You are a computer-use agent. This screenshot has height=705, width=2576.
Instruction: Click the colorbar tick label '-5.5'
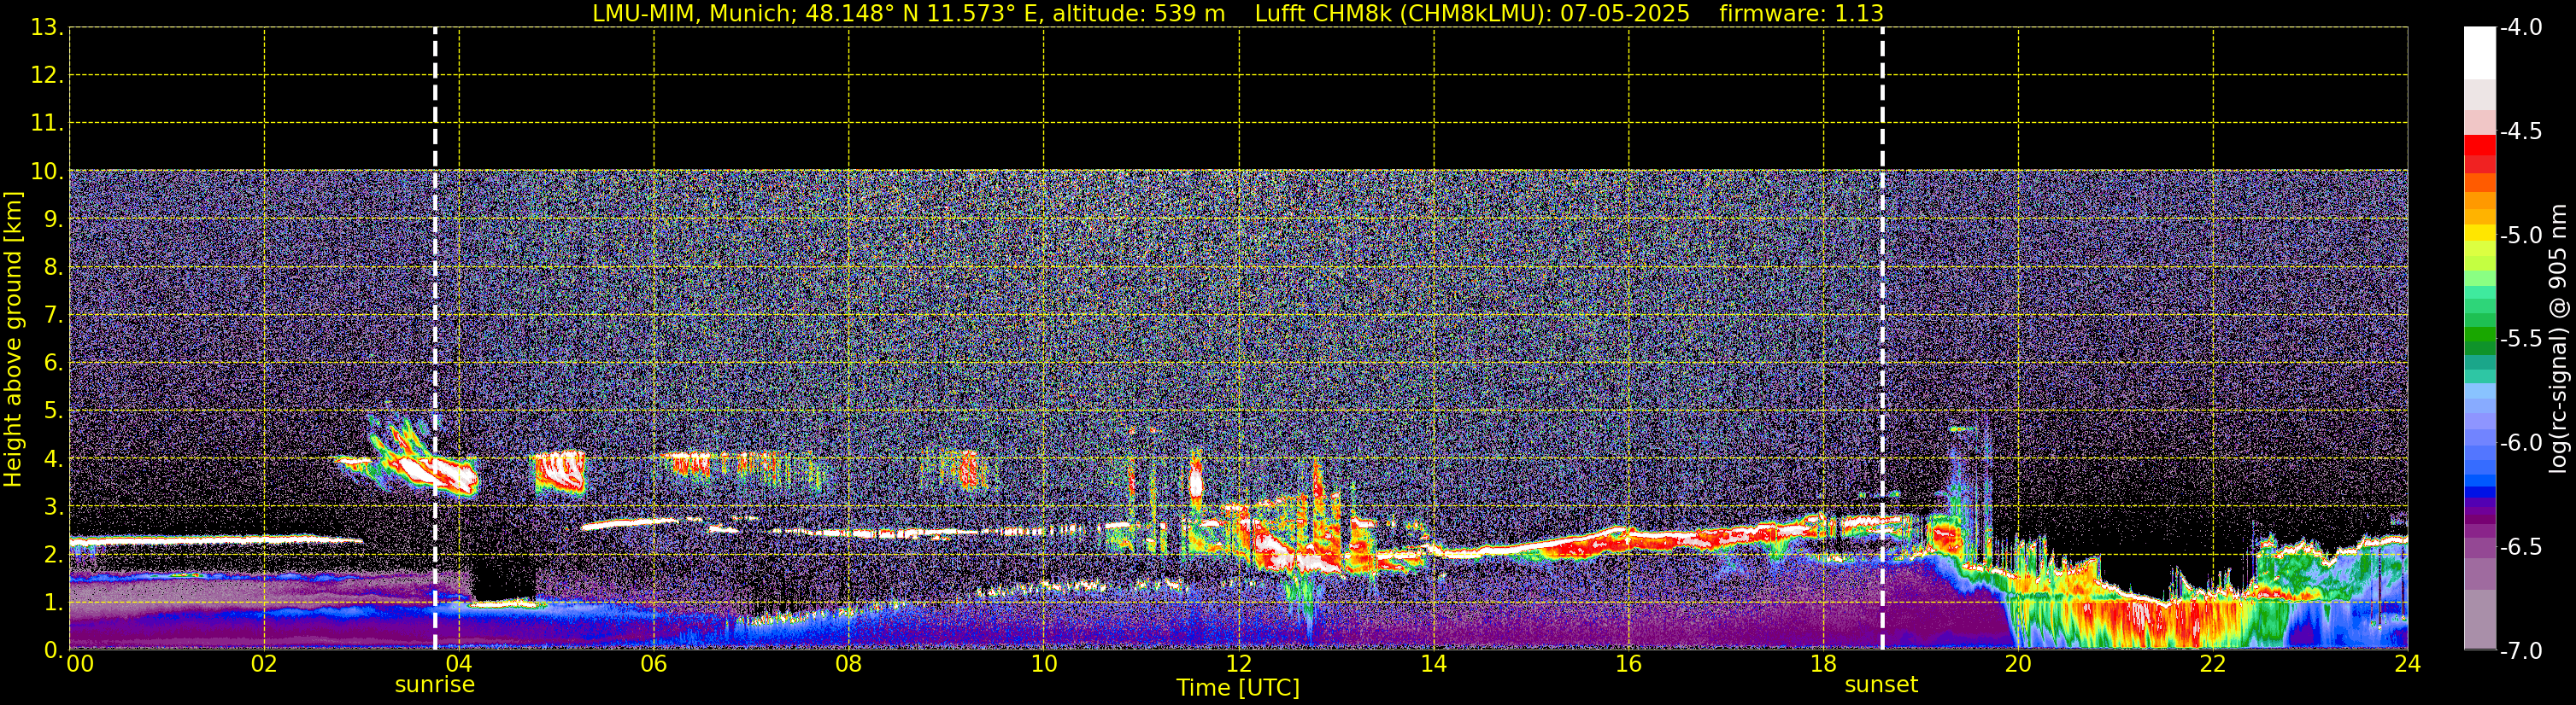(x=2520, y=340)
